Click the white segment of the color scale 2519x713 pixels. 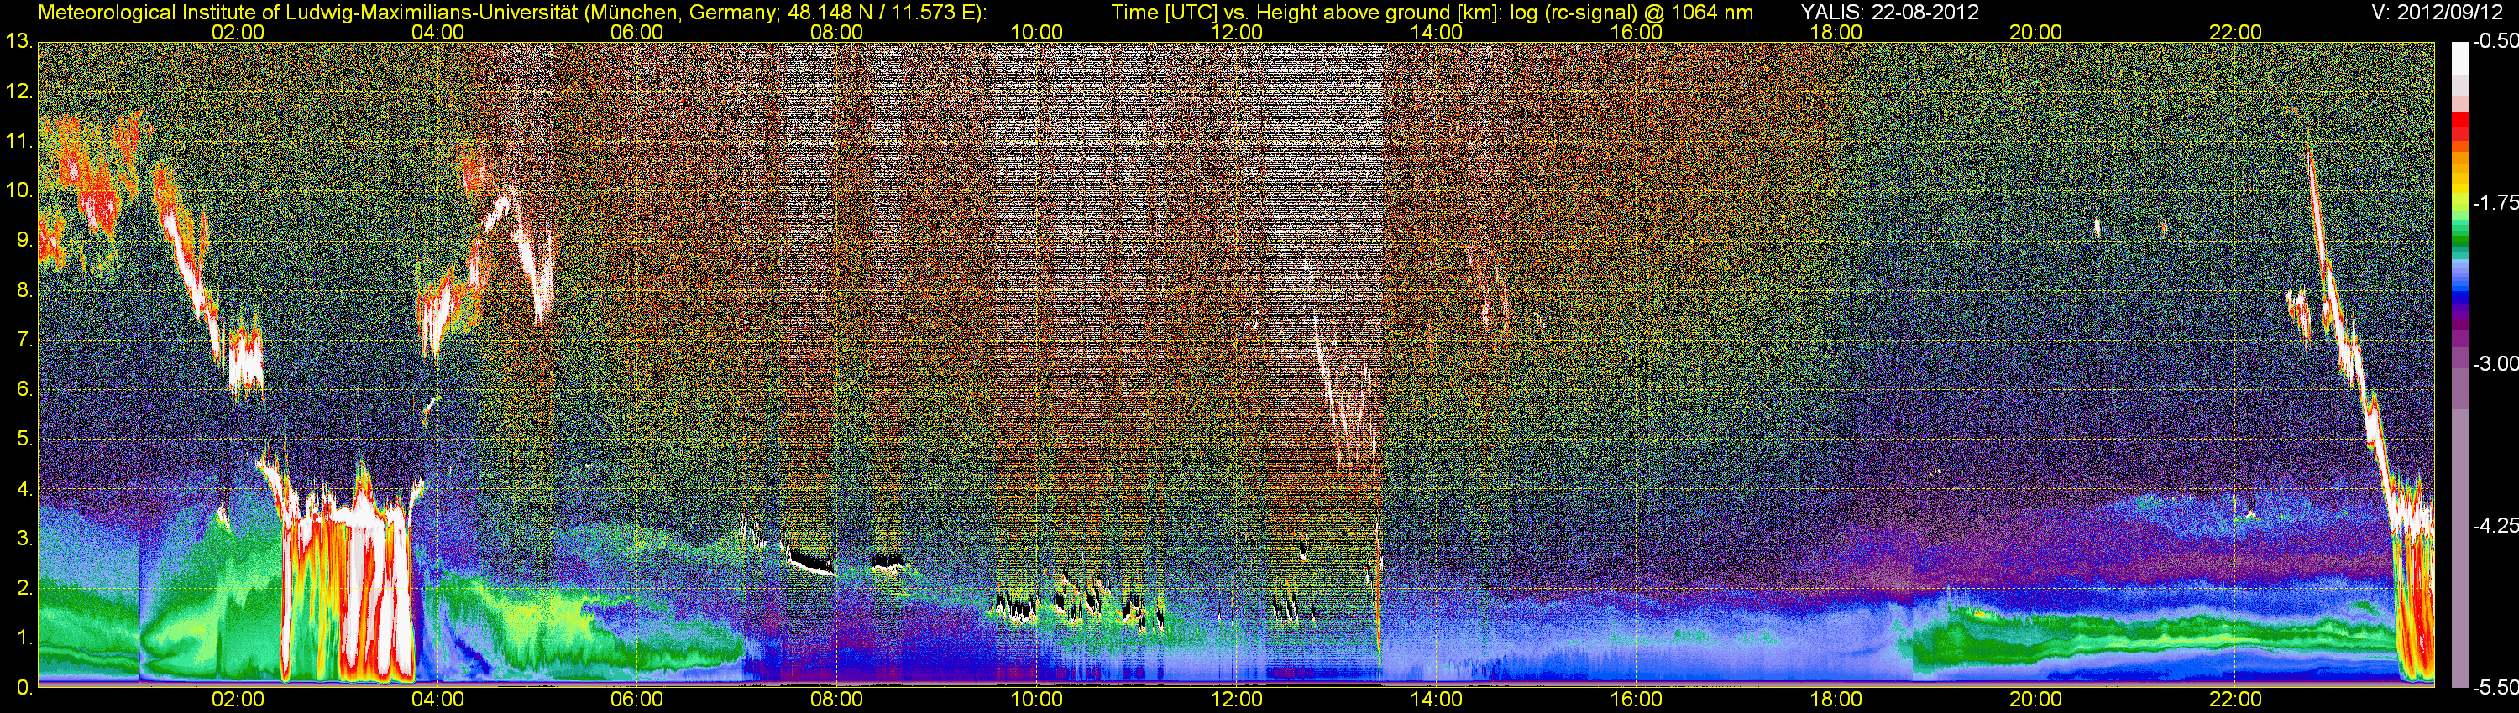click(x=2459, y=59)
